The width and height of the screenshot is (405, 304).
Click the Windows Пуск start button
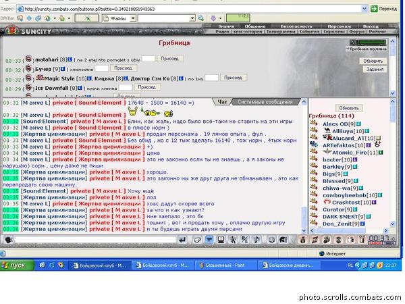pos(17,265)
